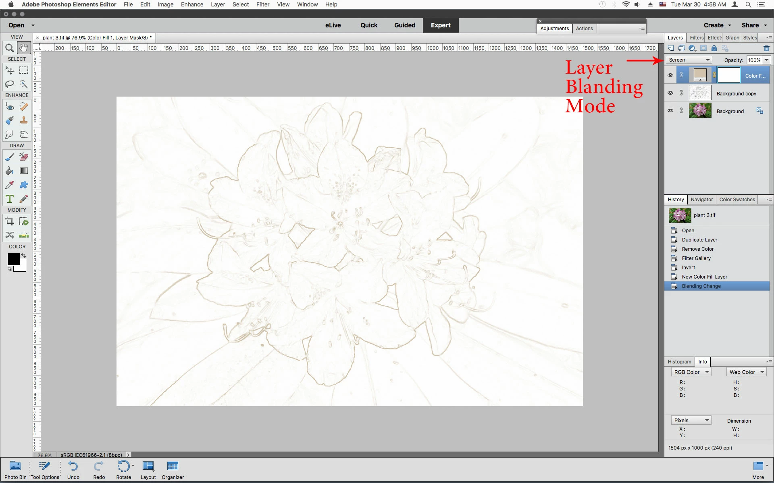Open the Screen blending mode dropdown
774x483 pixels.
689,60
